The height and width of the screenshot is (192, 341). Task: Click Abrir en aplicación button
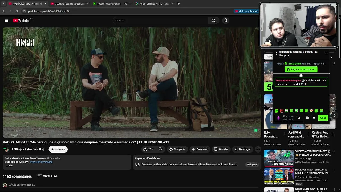click(x=246, y=11)
